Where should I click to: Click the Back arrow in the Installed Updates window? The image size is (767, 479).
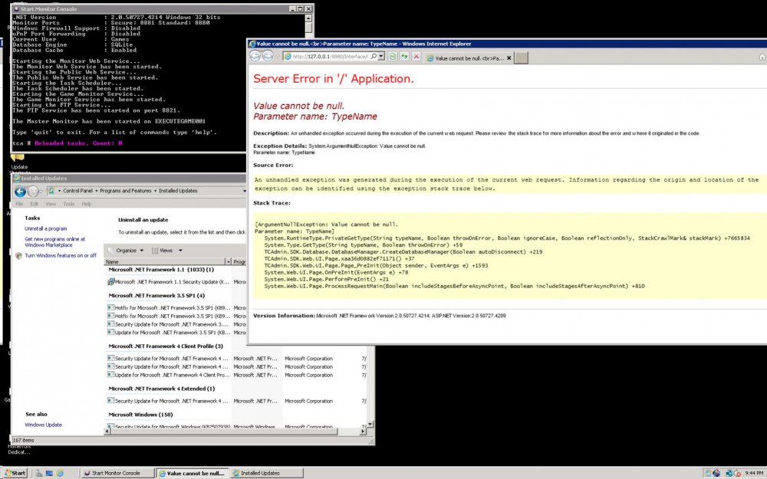tap(19, 191)
